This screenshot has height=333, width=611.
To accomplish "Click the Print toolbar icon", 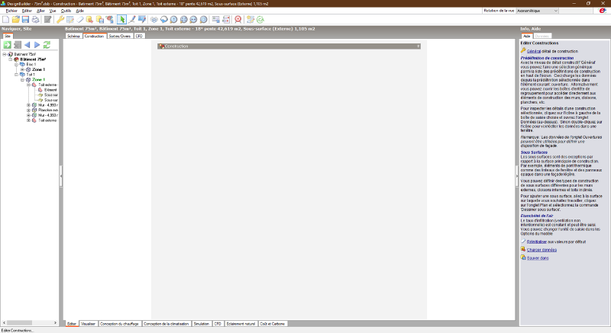I will coord(34,19).
